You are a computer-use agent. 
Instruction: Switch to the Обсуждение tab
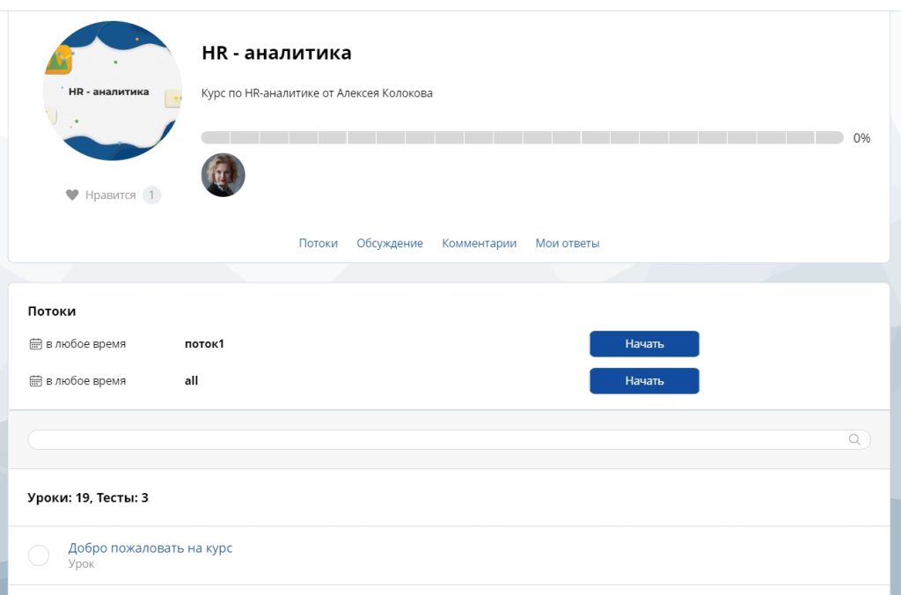390,243
